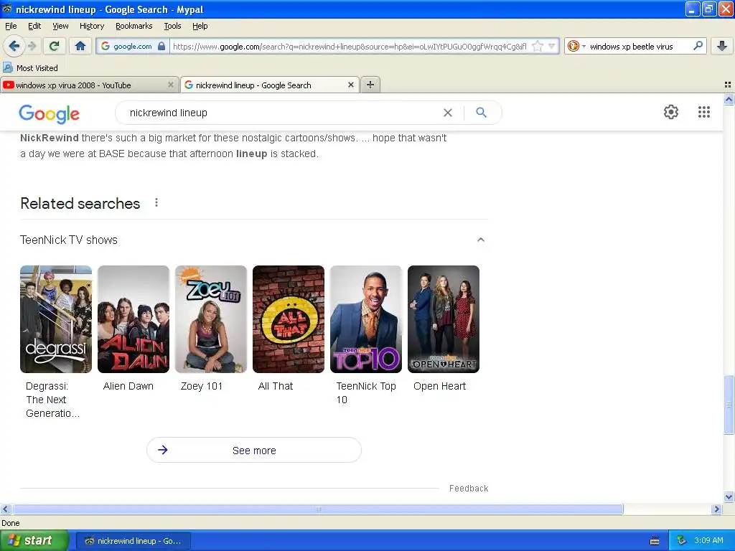Click the Feedback link
Viewport: 735px width, 551px height.
468,488
